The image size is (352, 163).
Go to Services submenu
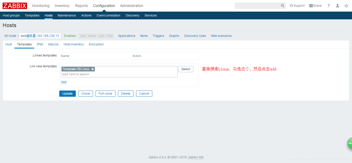tap(150, 15)
